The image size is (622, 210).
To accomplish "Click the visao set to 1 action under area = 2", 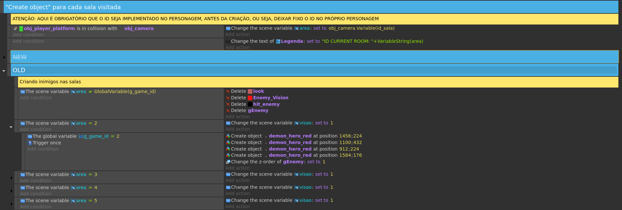I will [x=279, y=123].
